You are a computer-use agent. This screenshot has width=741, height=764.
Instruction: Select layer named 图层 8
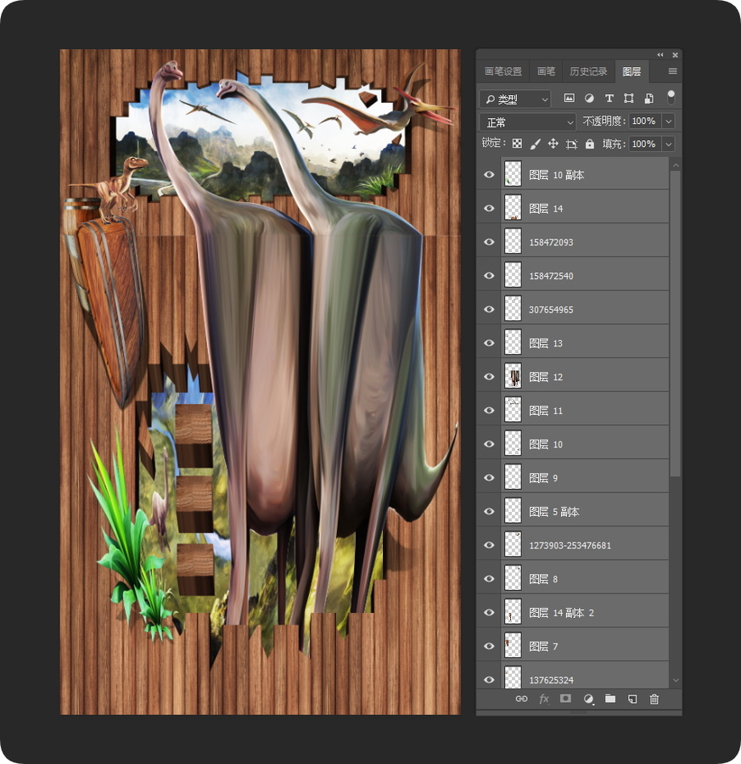(585, 579)
